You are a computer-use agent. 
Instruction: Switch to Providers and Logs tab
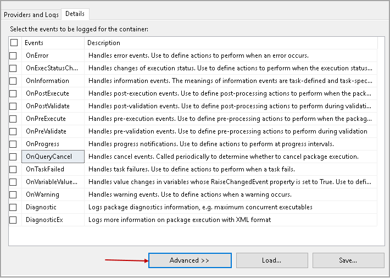tap(30, 14)
